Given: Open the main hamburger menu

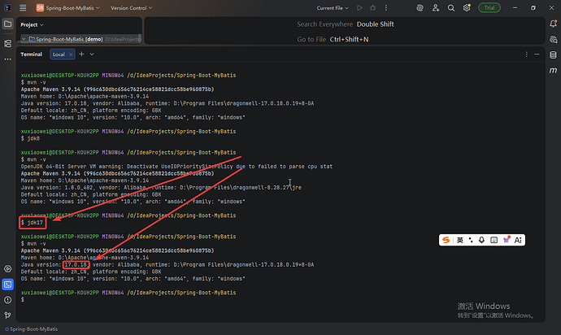Looking at the screenshot, I should pyautogui.click(x=23, y=8).
